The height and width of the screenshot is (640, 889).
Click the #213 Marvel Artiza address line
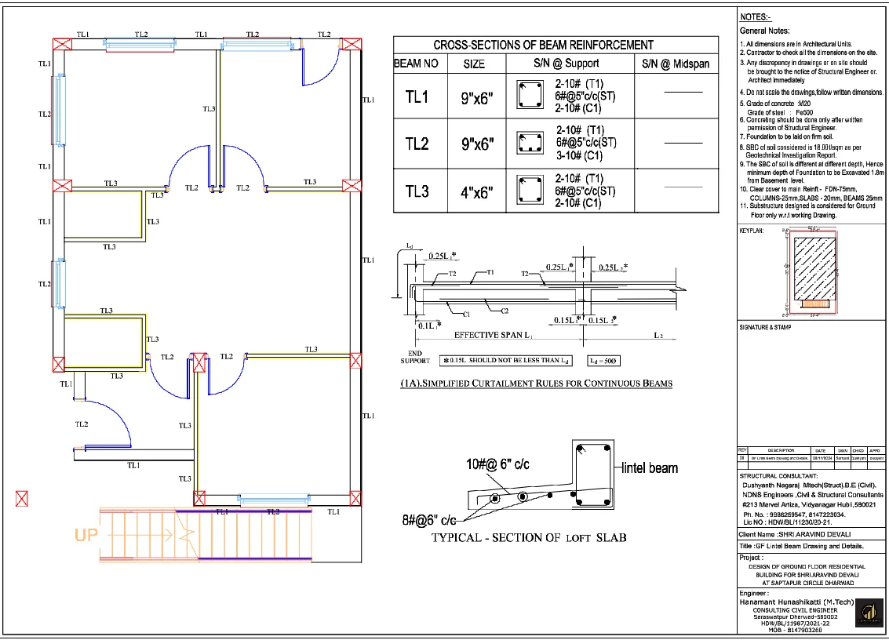(809, 504)
